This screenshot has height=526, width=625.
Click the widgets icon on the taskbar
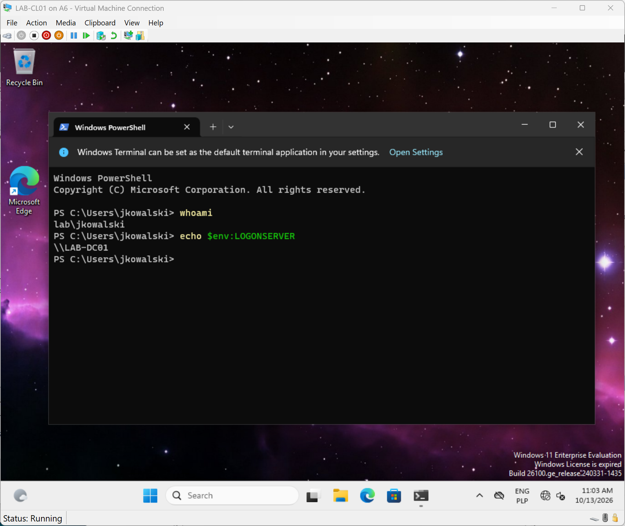(21, 495)
